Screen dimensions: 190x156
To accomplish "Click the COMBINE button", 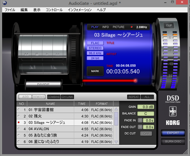I will pyautogui.click(x=54, y=97).
